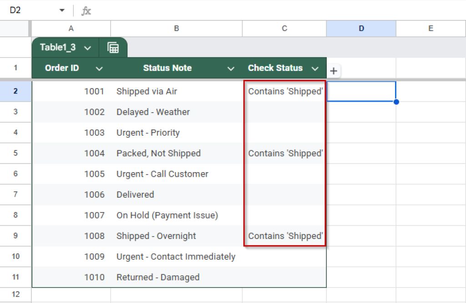Click the cell 'On Hold (Payment Issue)'
The width and height of the screenshot is (466, 303).
pyautogui.click(x=176, y=215)
